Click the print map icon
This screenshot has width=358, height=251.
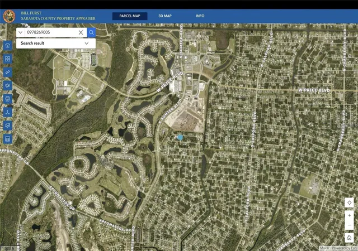tap(7, 99)
